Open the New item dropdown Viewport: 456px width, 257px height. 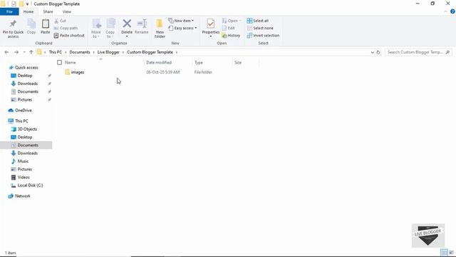coord(181,21)
